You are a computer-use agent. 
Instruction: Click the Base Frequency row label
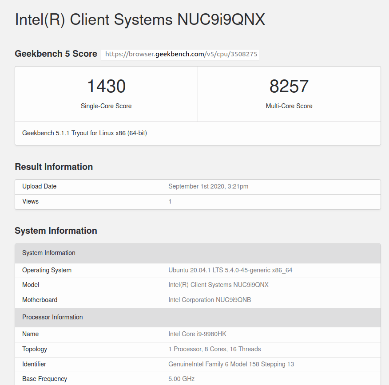pyautogui.click(x=45, y=379)
